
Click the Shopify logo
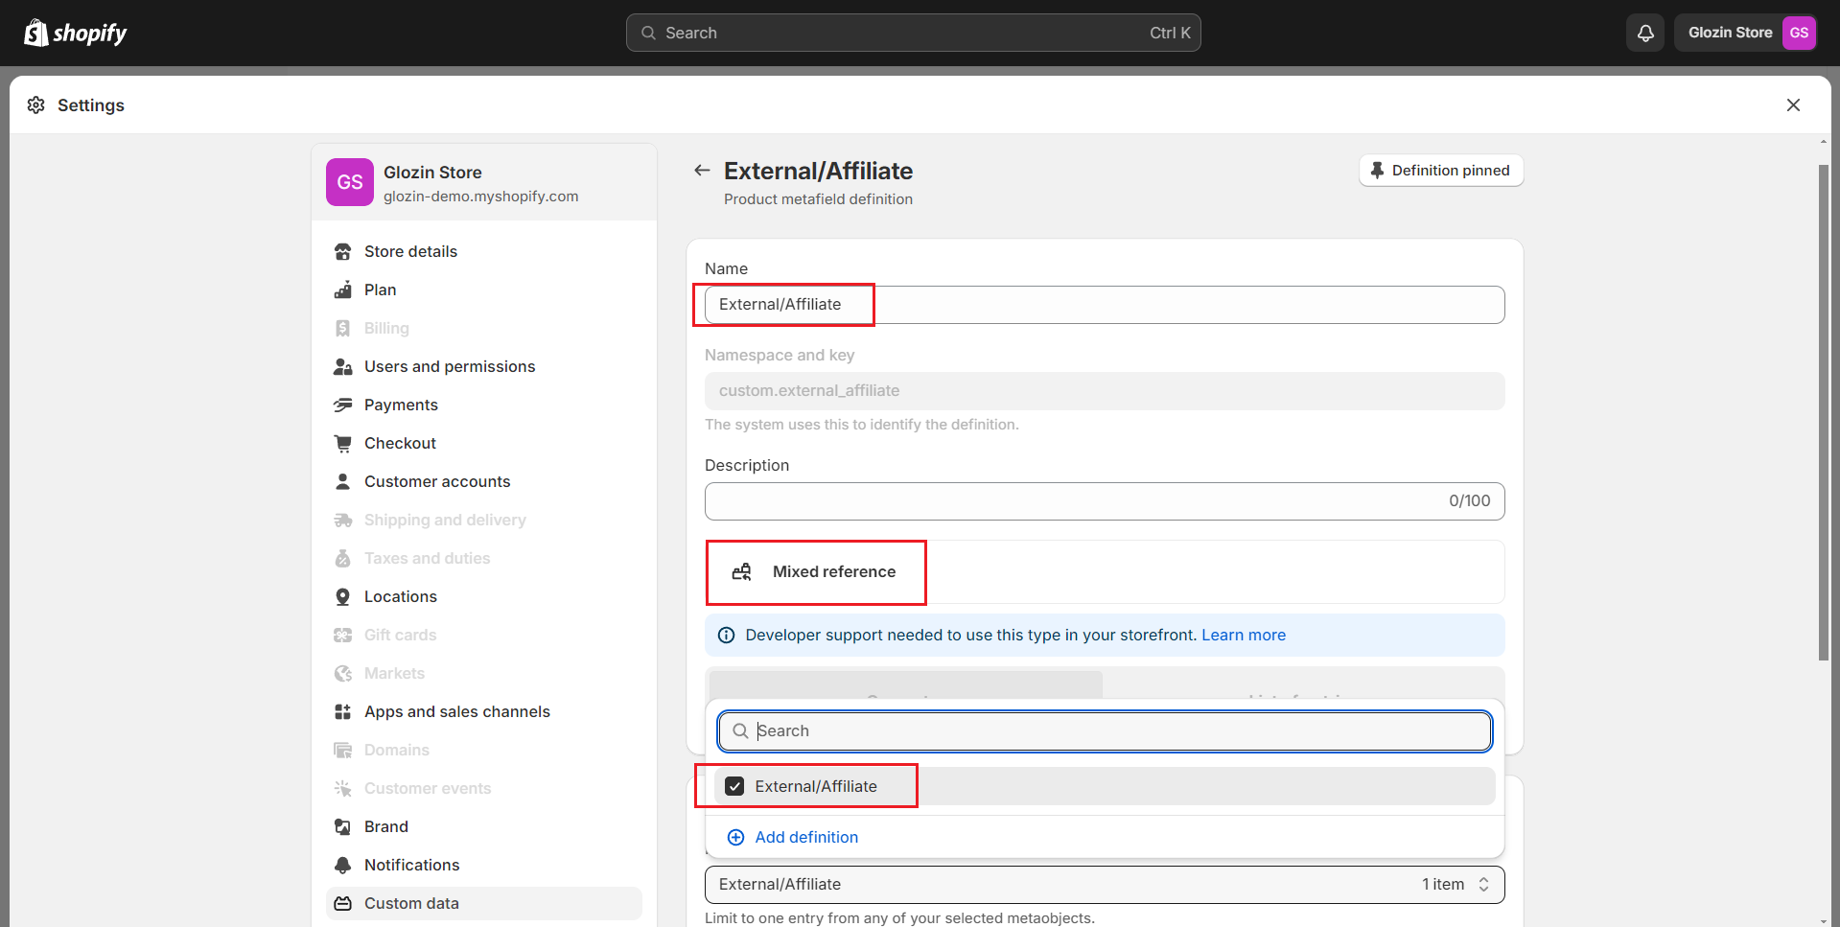click(x=76, y=33)
